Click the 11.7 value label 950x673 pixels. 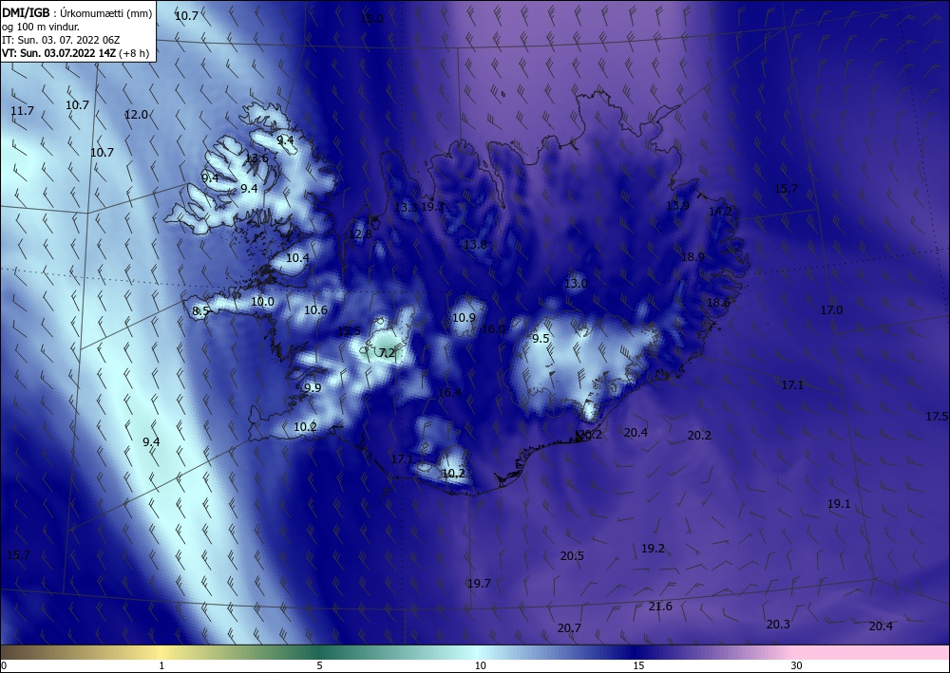point(23,111)
